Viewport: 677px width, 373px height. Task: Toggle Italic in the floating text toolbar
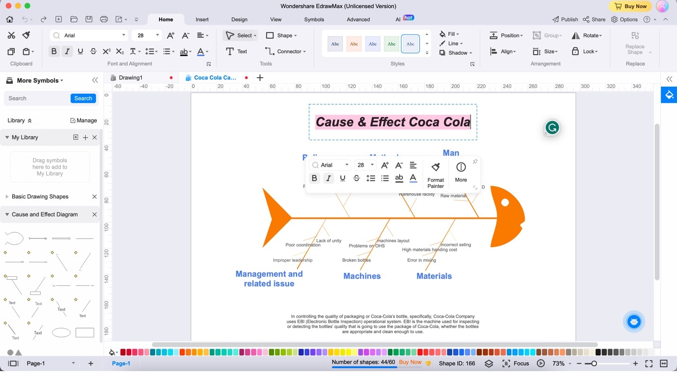click(328, 178)
